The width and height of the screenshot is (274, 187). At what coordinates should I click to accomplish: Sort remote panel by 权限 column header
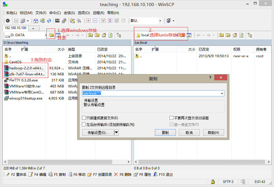pos(243,49)
